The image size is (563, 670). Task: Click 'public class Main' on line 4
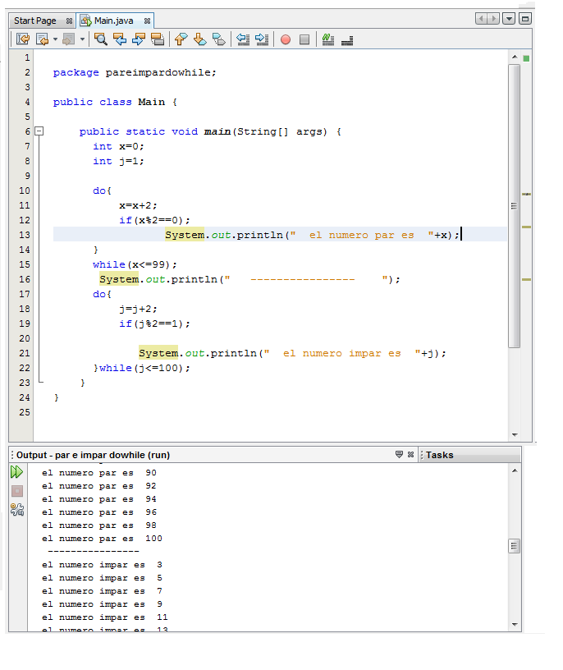[x=109, y=102]
